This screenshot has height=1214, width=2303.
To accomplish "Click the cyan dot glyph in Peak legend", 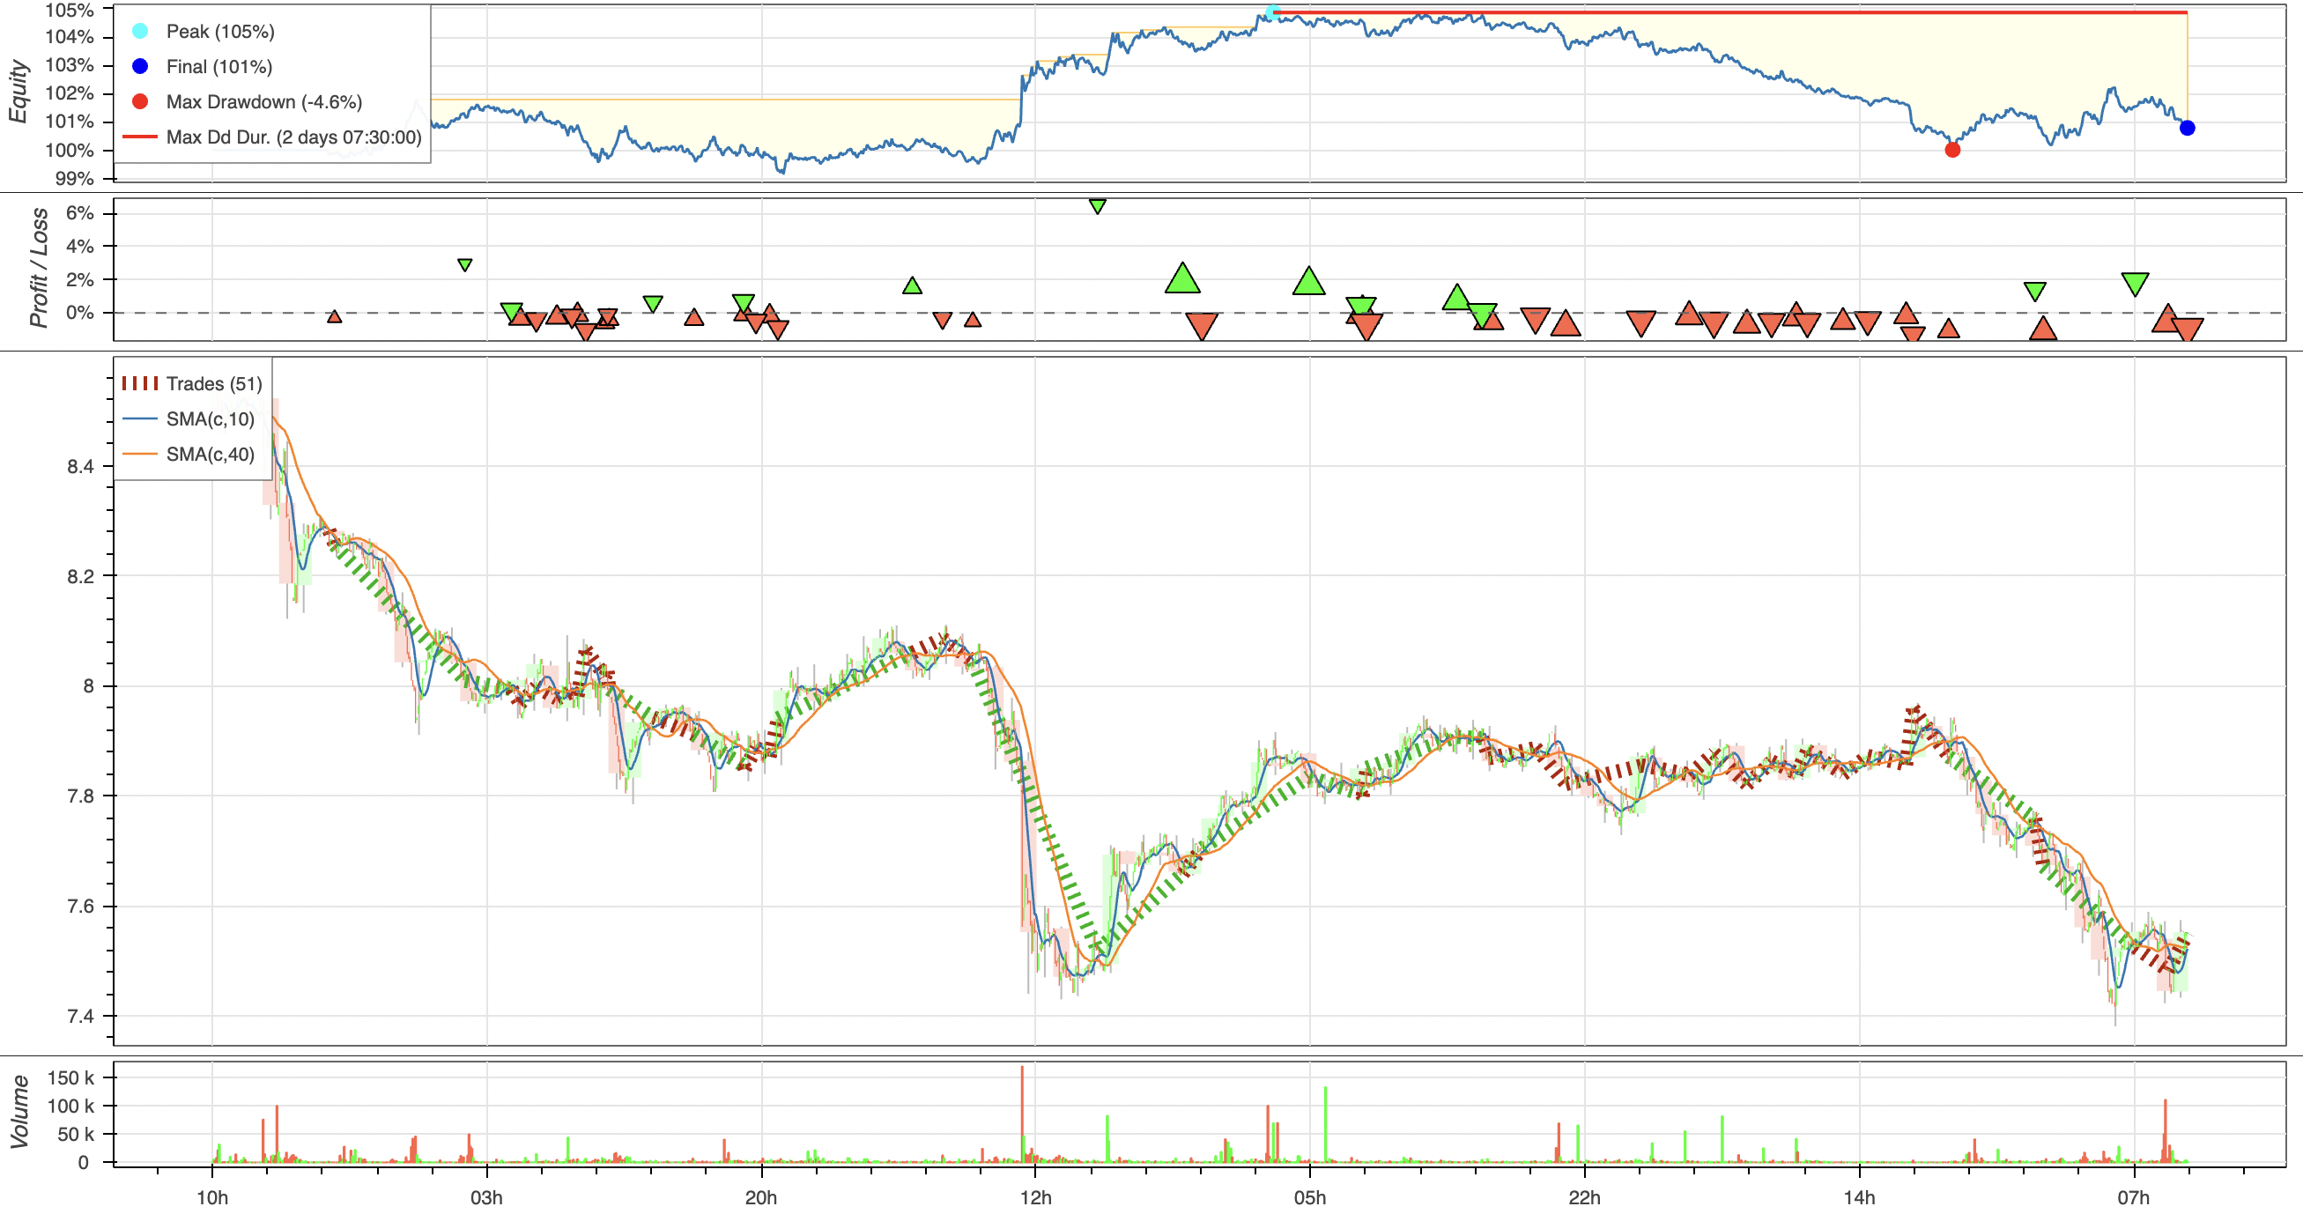I will [139, 32].
